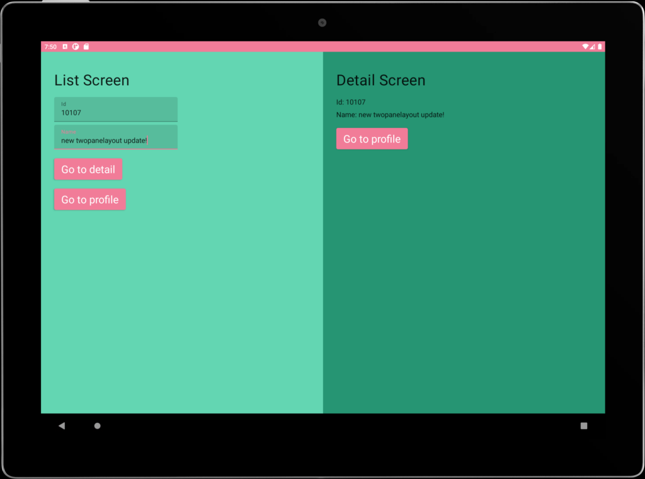Tap the battery icon in status bar
Screen dimensions: 645x479
[600, 47]
